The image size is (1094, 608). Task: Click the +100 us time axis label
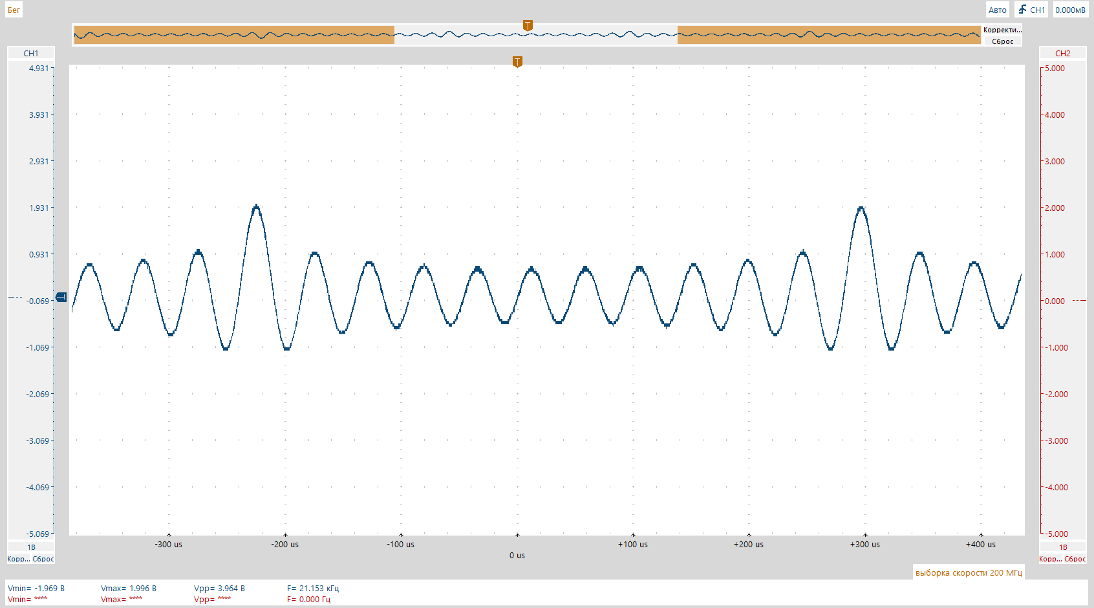(633, 544)
